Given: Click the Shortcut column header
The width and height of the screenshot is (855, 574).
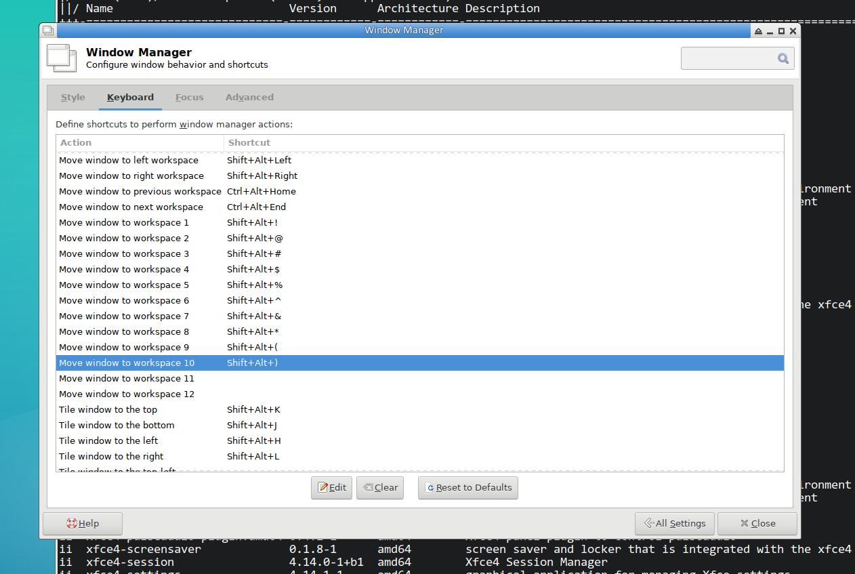Looking at the screenshot, I should click(x=503, y=143).
